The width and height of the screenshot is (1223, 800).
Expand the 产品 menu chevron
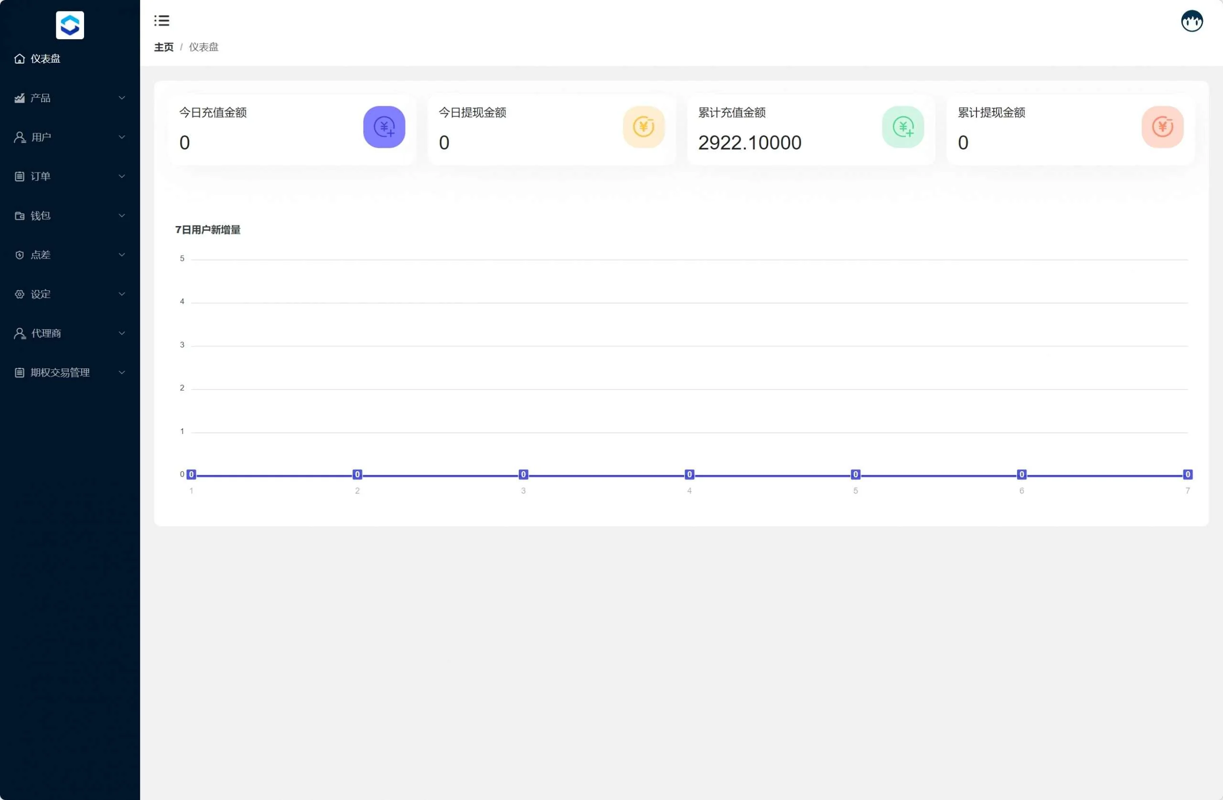coord(122,97)
